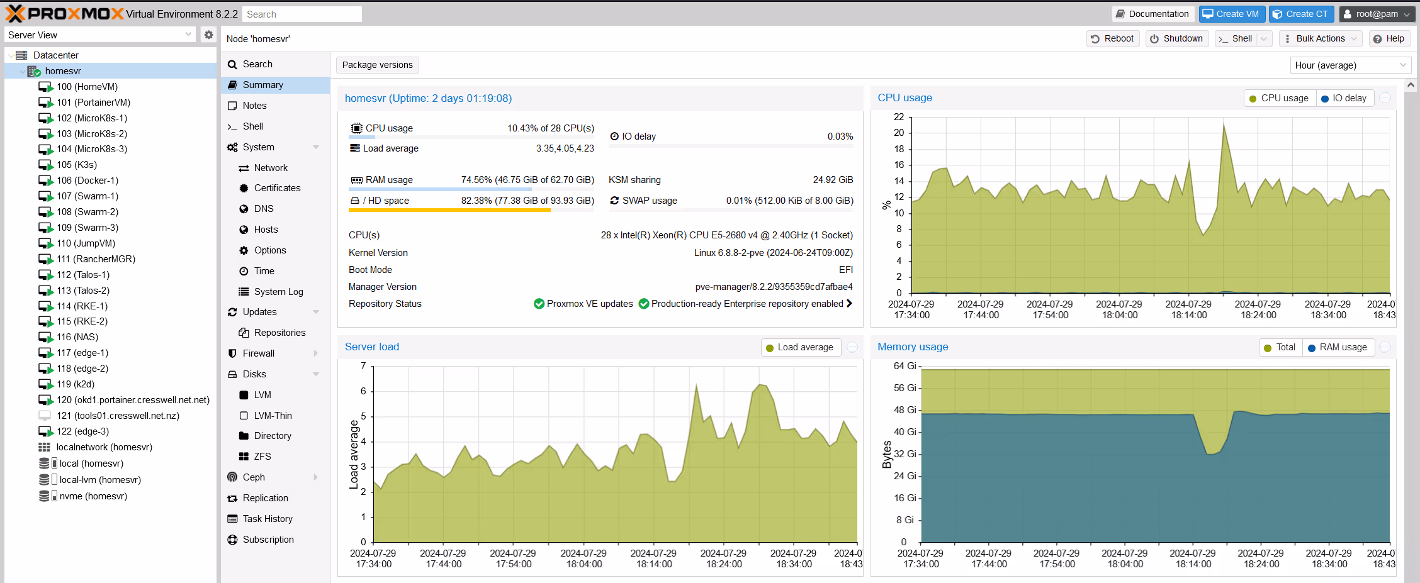Click the Ceph spiral icon

(232, 477)
